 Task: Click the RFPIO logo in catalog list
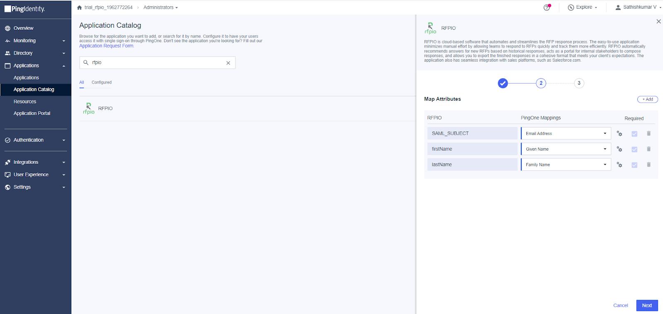click(89, 108)
